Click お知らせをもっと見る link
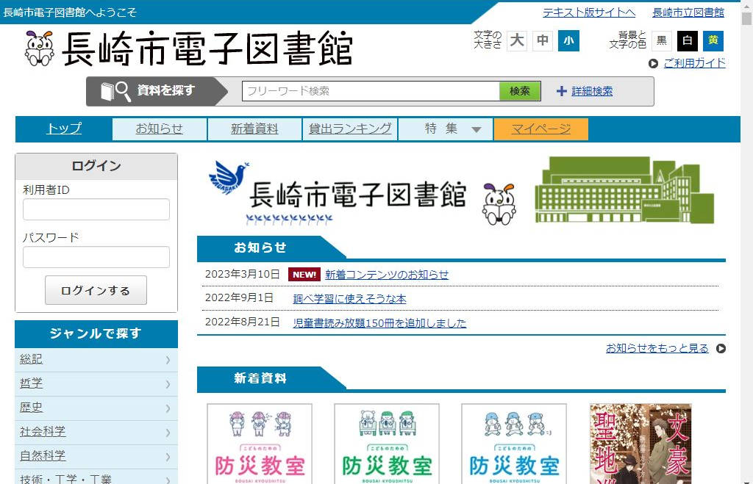Screen dimensions: 753x484 (657, 348)
